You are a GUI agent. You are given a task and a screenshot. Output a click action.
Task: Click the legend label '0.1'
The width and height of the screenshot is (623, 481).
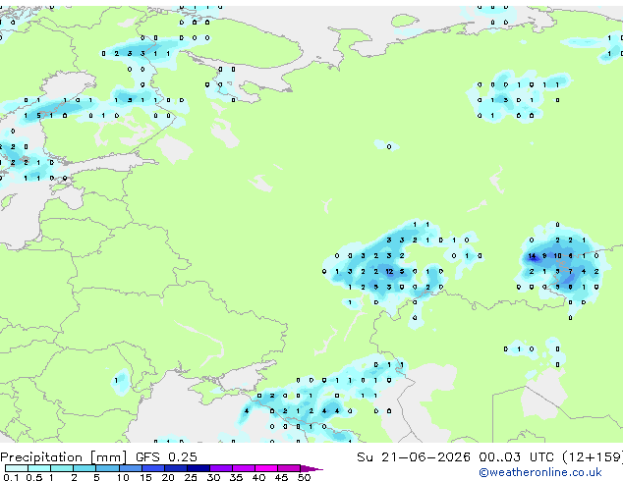point(11,477)
